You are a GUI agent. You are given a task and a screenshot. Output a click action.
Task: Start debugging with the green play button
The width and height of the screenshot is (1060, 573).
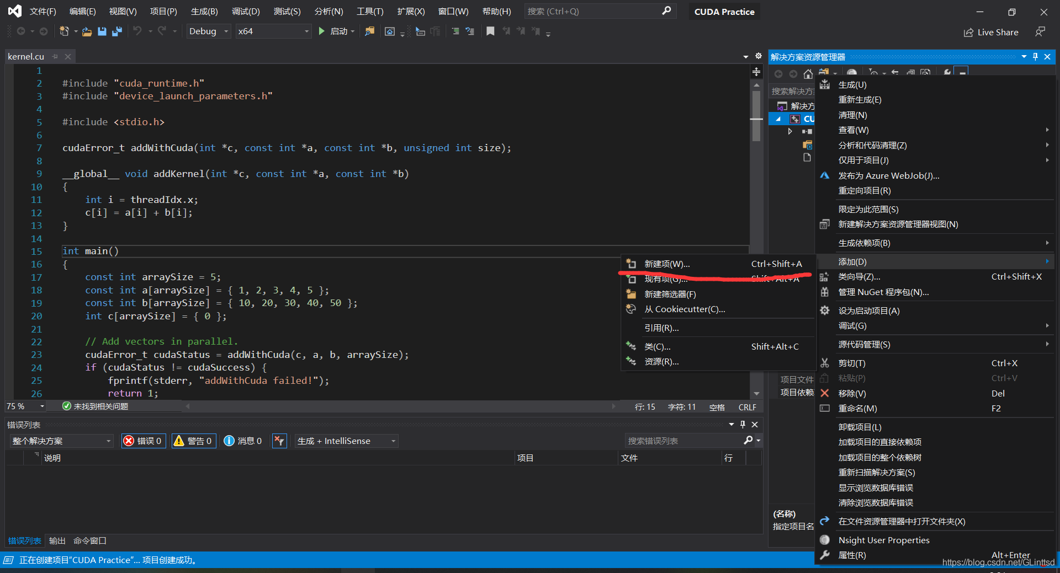pyautogui.click(x=322, y=31)
